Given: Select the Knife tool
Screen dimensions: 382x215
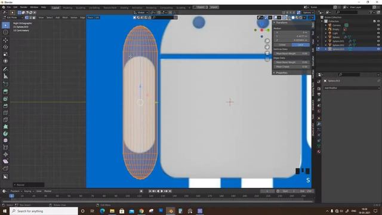Looking at the screenshot, I should tap(5, 119).
